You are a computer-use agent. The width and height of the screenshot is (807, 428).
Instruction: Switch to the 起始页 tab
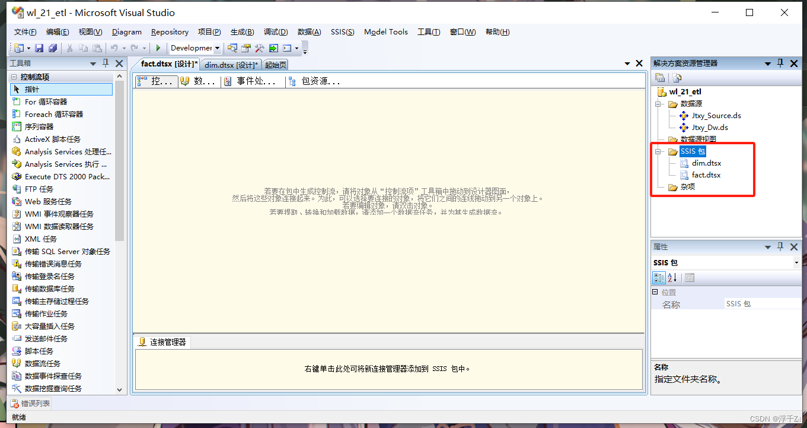276,65
